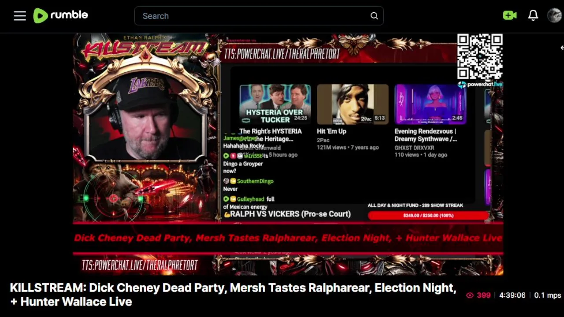Click the powerchat.live label under QR code

click(x=481, y=84)
